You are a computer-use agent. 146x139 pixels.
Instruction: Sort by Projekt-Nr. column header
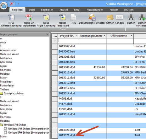point(68,36)
